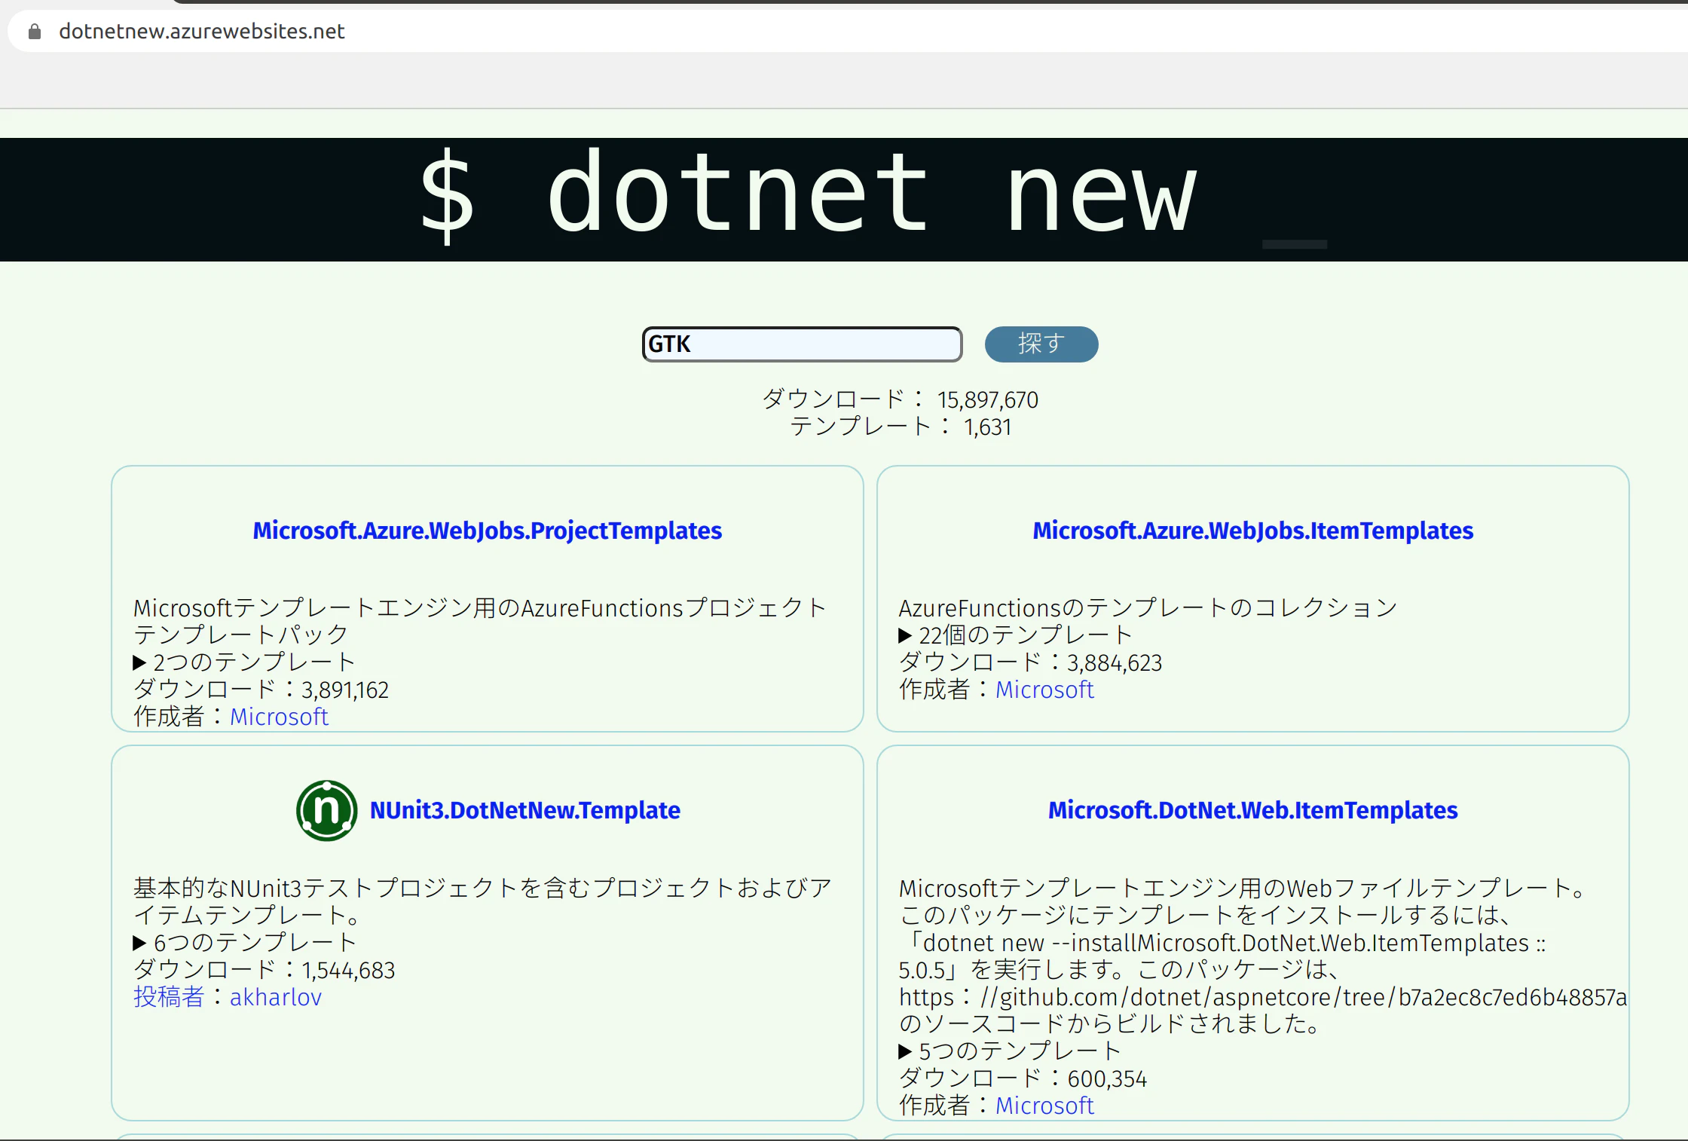Open the akharlov author link
This screenshot has width=1688, height=1141.
275,997
